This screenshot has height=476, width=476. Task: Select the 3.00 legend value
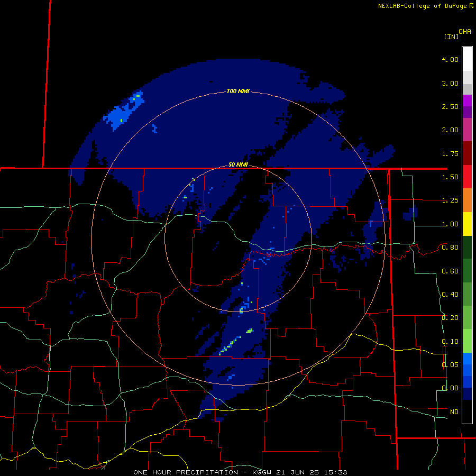tap(450, 83)
